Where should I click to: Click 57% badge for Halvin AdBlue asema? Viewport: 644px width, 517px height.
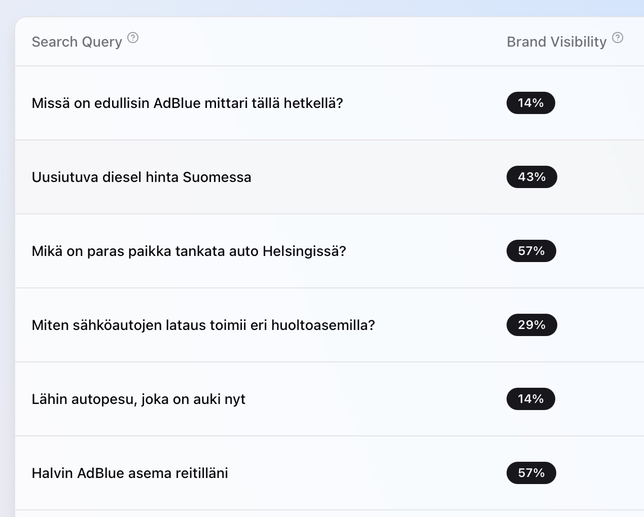[531, 473]
